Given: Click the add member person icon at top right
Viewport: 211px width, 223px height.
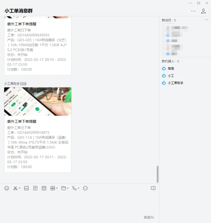Looking at the screenshot, I should (x=204, y=11).
